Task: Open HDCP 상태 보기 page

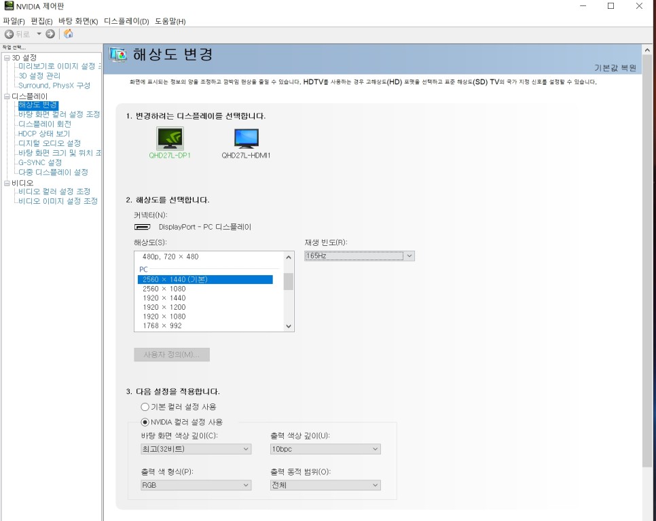Action: click(x=44, y=134)
